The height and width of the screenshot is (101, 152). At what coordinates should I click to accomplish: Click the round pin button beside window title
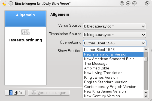[x=11, y=4]
